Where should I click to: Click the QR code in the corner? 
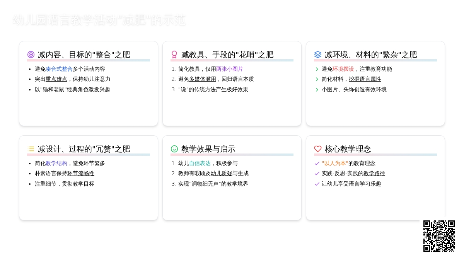point(439,236)
